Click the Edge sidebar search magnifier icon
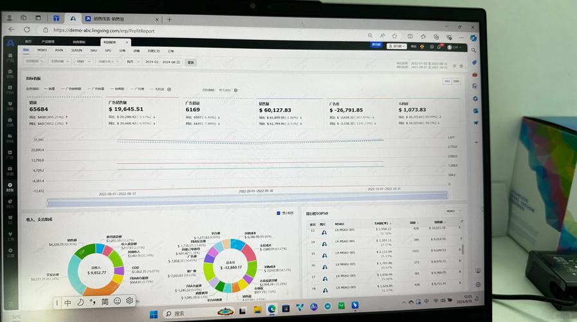The height and width of the screenshot is (322, 577). (473, 50)
